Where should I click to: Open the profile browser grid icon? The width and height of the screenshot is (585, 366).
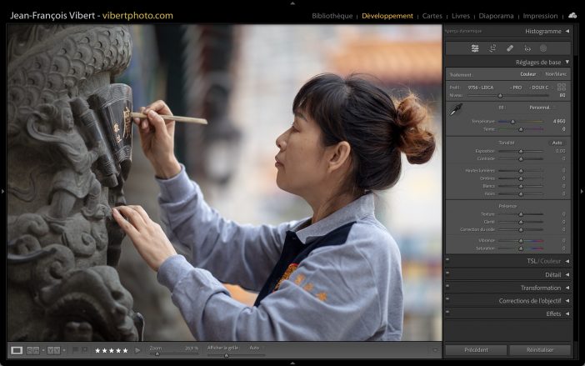[x=562, y=87]
